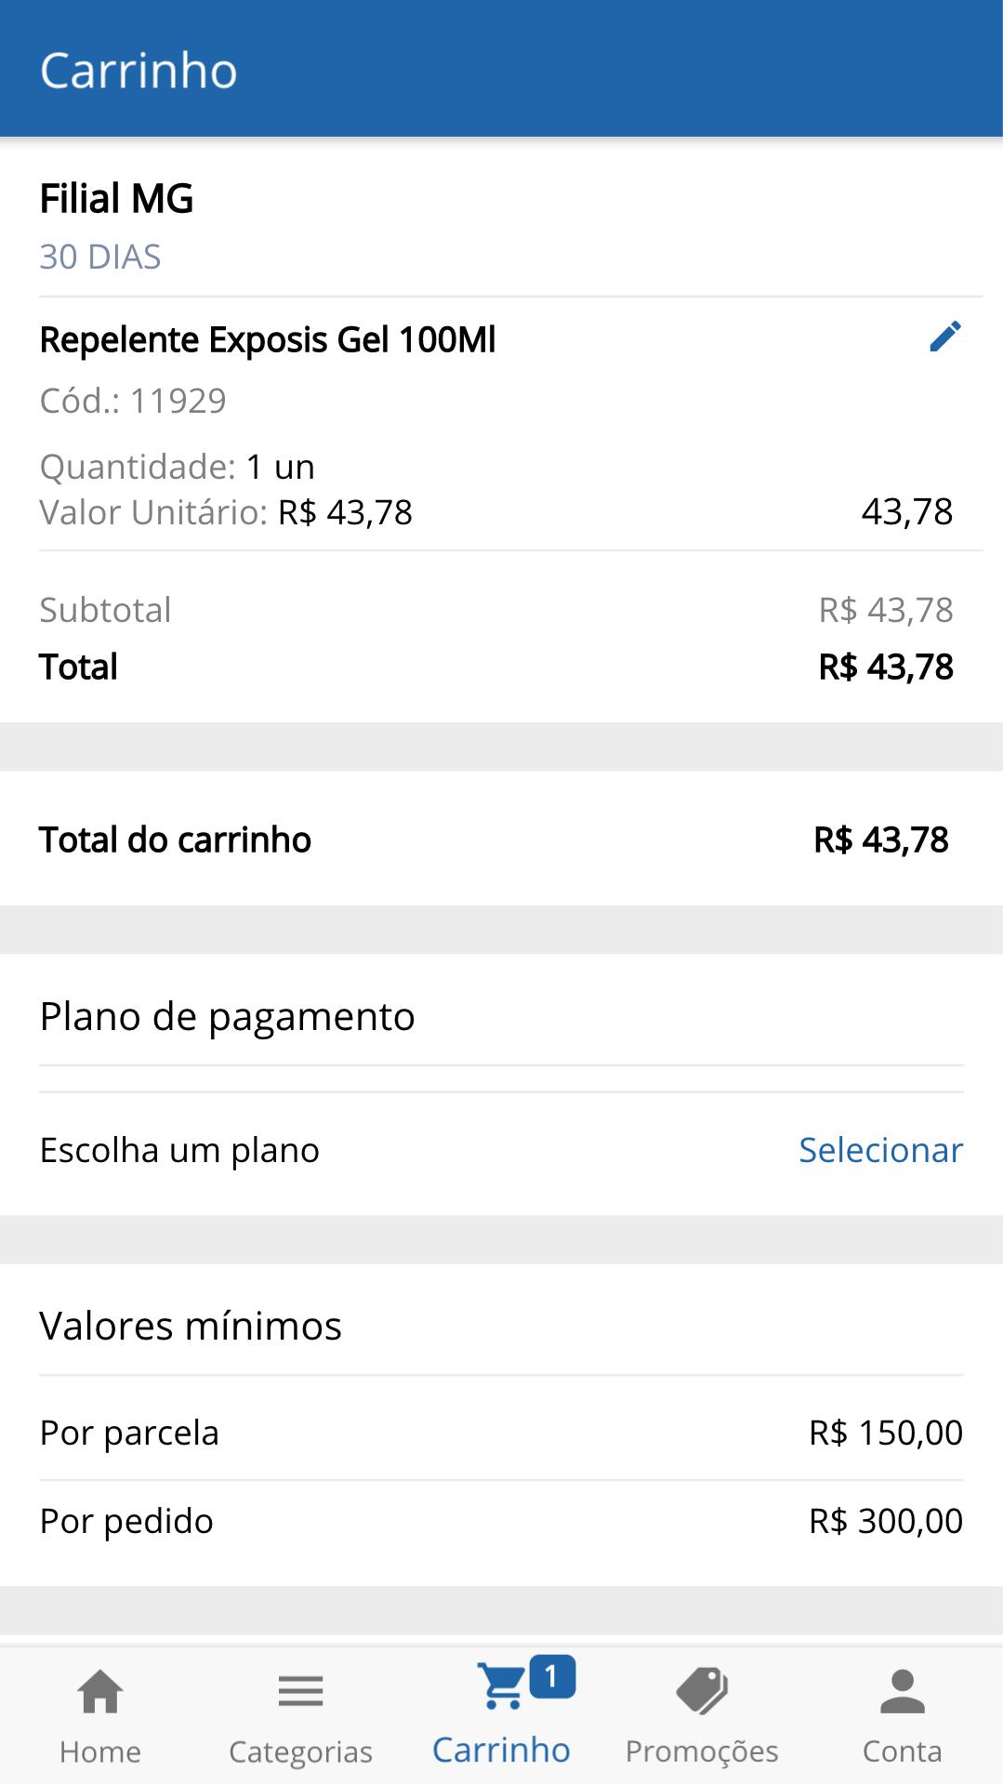
Task: Tap the Filial MG heading
Action: 117,198
